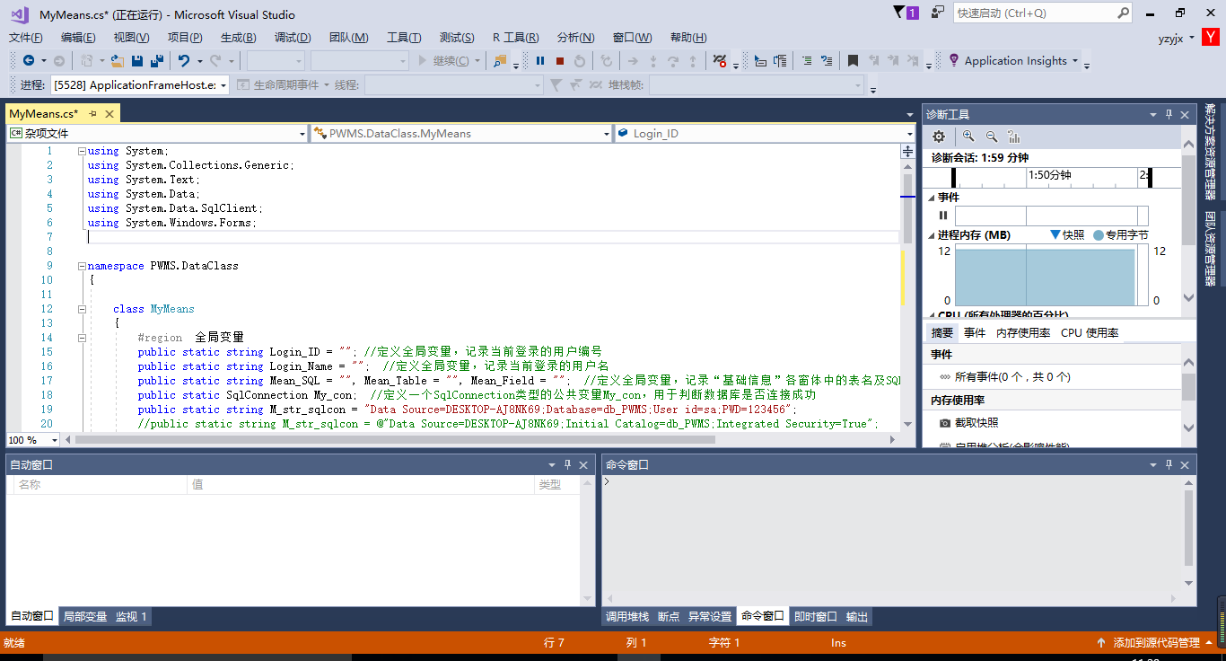Viewport: 1226px width, 661px height.
Task: Collapse the class MyMeans block
Action: pos(82,309)
